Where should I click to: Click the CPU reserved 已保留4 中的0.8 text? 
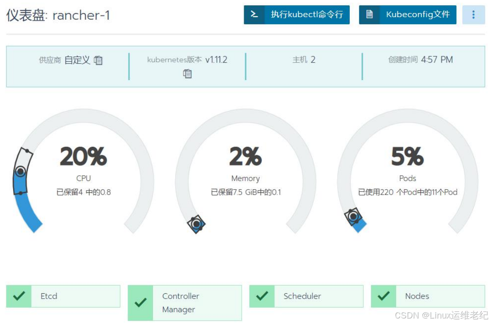point(83,192)
